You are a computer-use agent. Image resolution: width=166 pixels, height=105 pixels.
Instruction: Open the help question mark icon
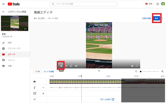[158, 4]
